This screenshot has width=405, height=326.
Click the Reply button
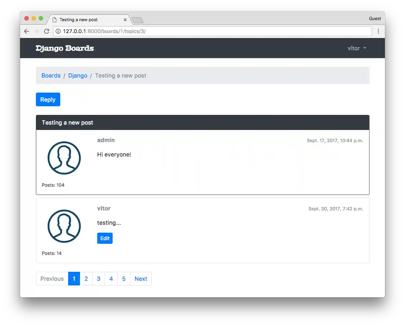coord(48,99)
